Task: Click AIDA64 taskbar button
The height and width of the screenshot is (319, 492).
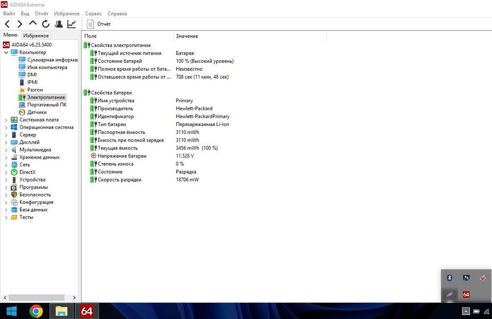Action: (87, 311)
